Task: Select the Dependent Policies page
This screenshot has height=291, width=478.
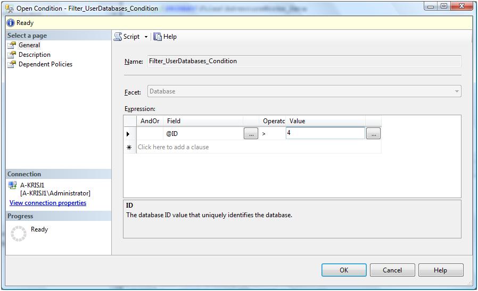Action: (45, 64)
